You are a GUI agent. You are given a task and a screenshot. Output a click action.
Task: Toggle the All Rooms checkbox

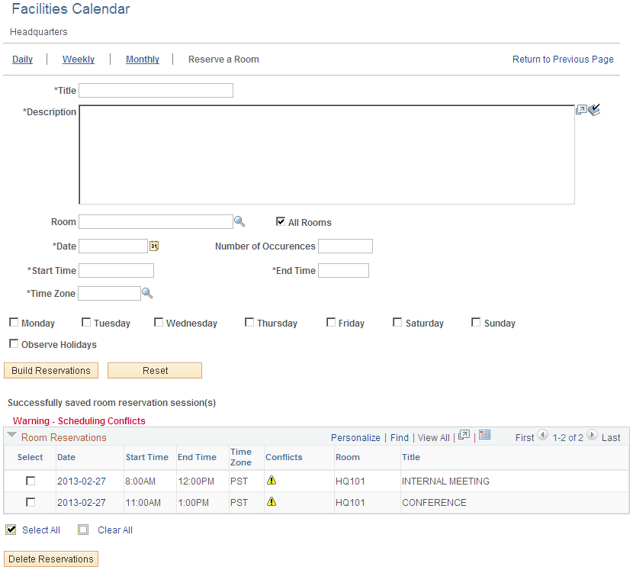[281, 221]
